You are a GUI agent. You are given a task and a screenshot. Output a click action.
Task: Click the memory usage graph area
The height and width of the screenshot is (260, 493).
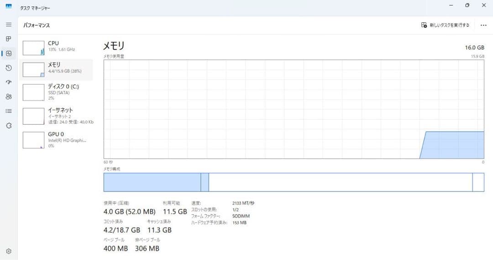[294, 109]
